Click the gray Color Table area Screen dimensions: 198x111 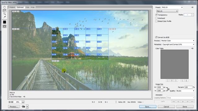(x=174, y=64)
